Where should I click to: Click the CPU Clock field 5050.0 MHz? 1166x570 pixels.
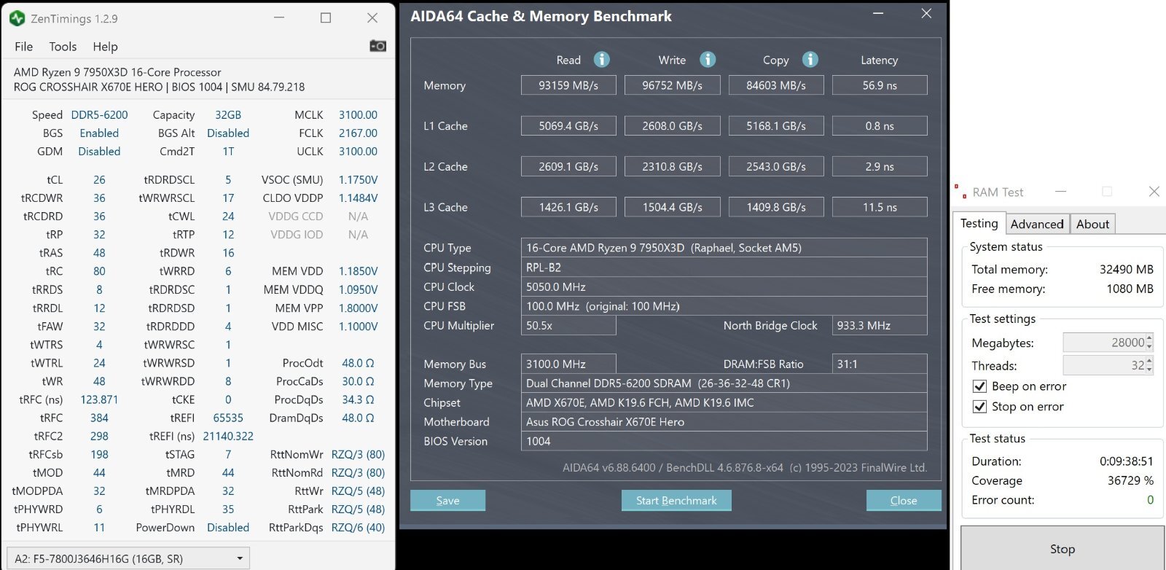click(724, 286)
